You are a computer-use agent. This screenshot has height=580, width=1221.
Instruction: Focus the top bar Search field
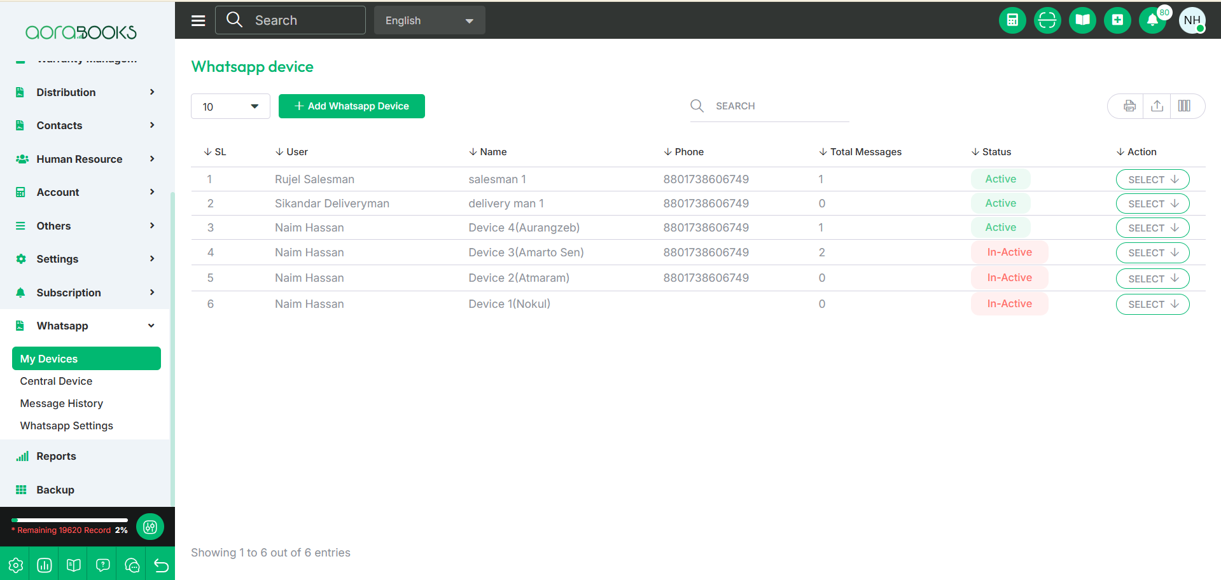pos(290,20)
